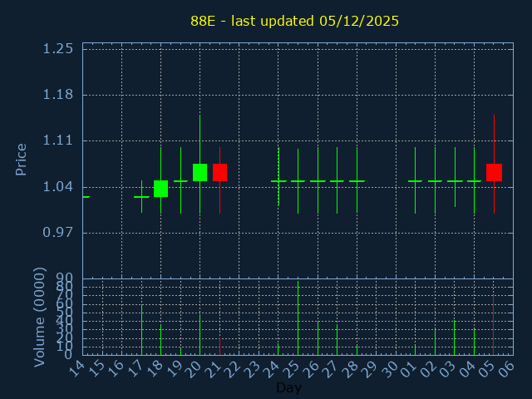Click the doji candle on day 17
The width and height of the screenshot is (532, 399).
pyautogui.click(x=141, y=197)
